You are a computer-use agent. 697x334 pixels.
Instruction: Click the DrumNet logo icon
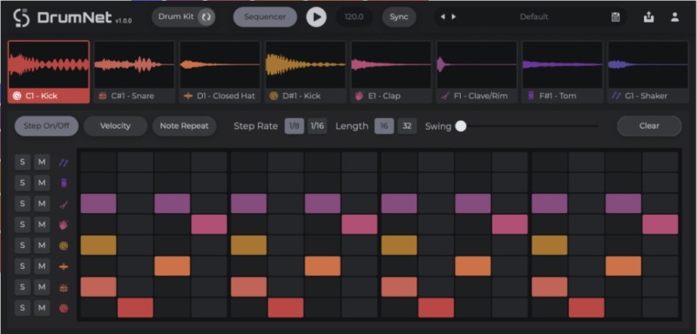coord(21,17)
